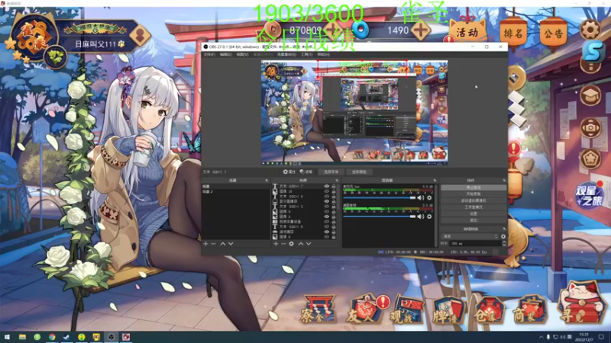This screenshot has width=611, height=343.
Task: Click the graduation cap tutorial icon
Action: (590, 95)
